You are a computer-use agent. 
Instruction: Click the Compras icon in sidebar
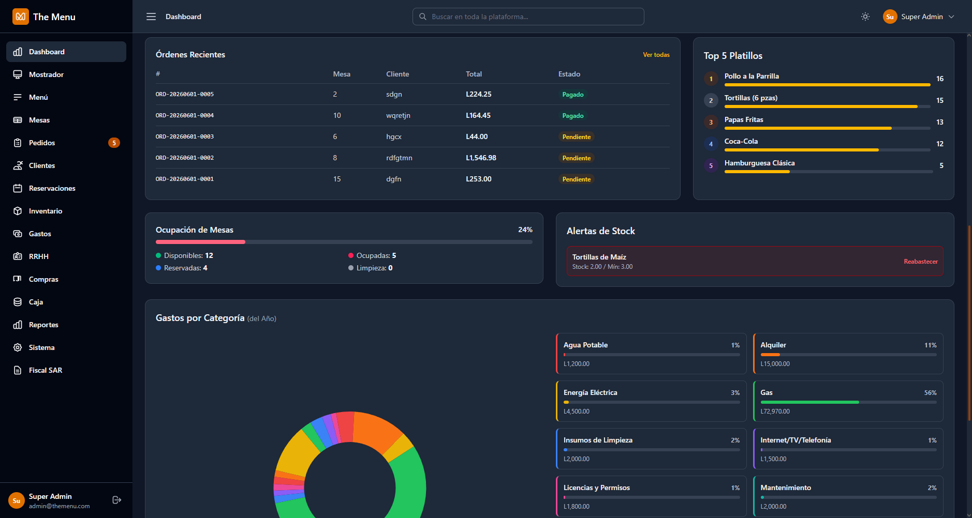(18, 279)
